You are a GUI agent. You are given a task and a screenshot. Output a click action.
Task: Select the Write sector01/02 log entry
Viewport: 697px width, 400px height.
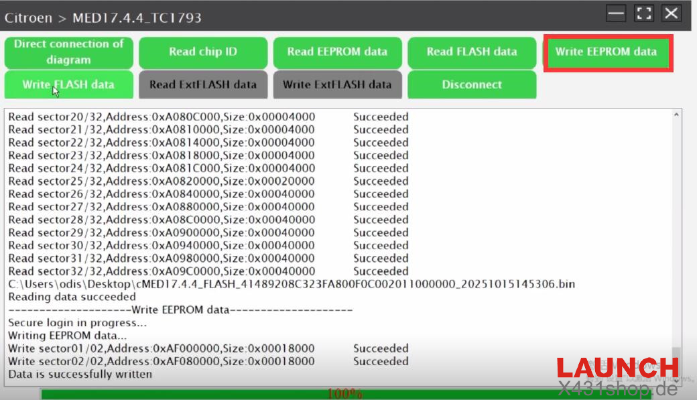tap(161, 348)
